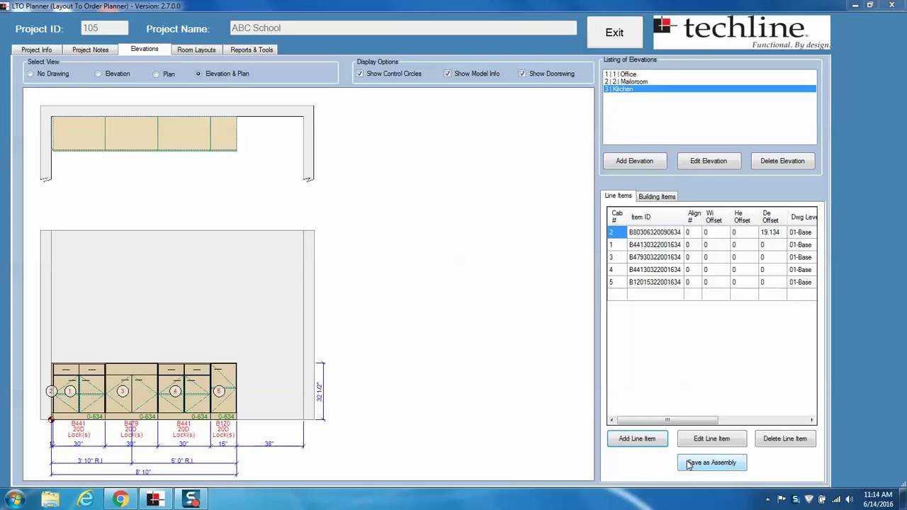Select the line item row for Cab 1
907x510 pixels.
tap(711, 245)
